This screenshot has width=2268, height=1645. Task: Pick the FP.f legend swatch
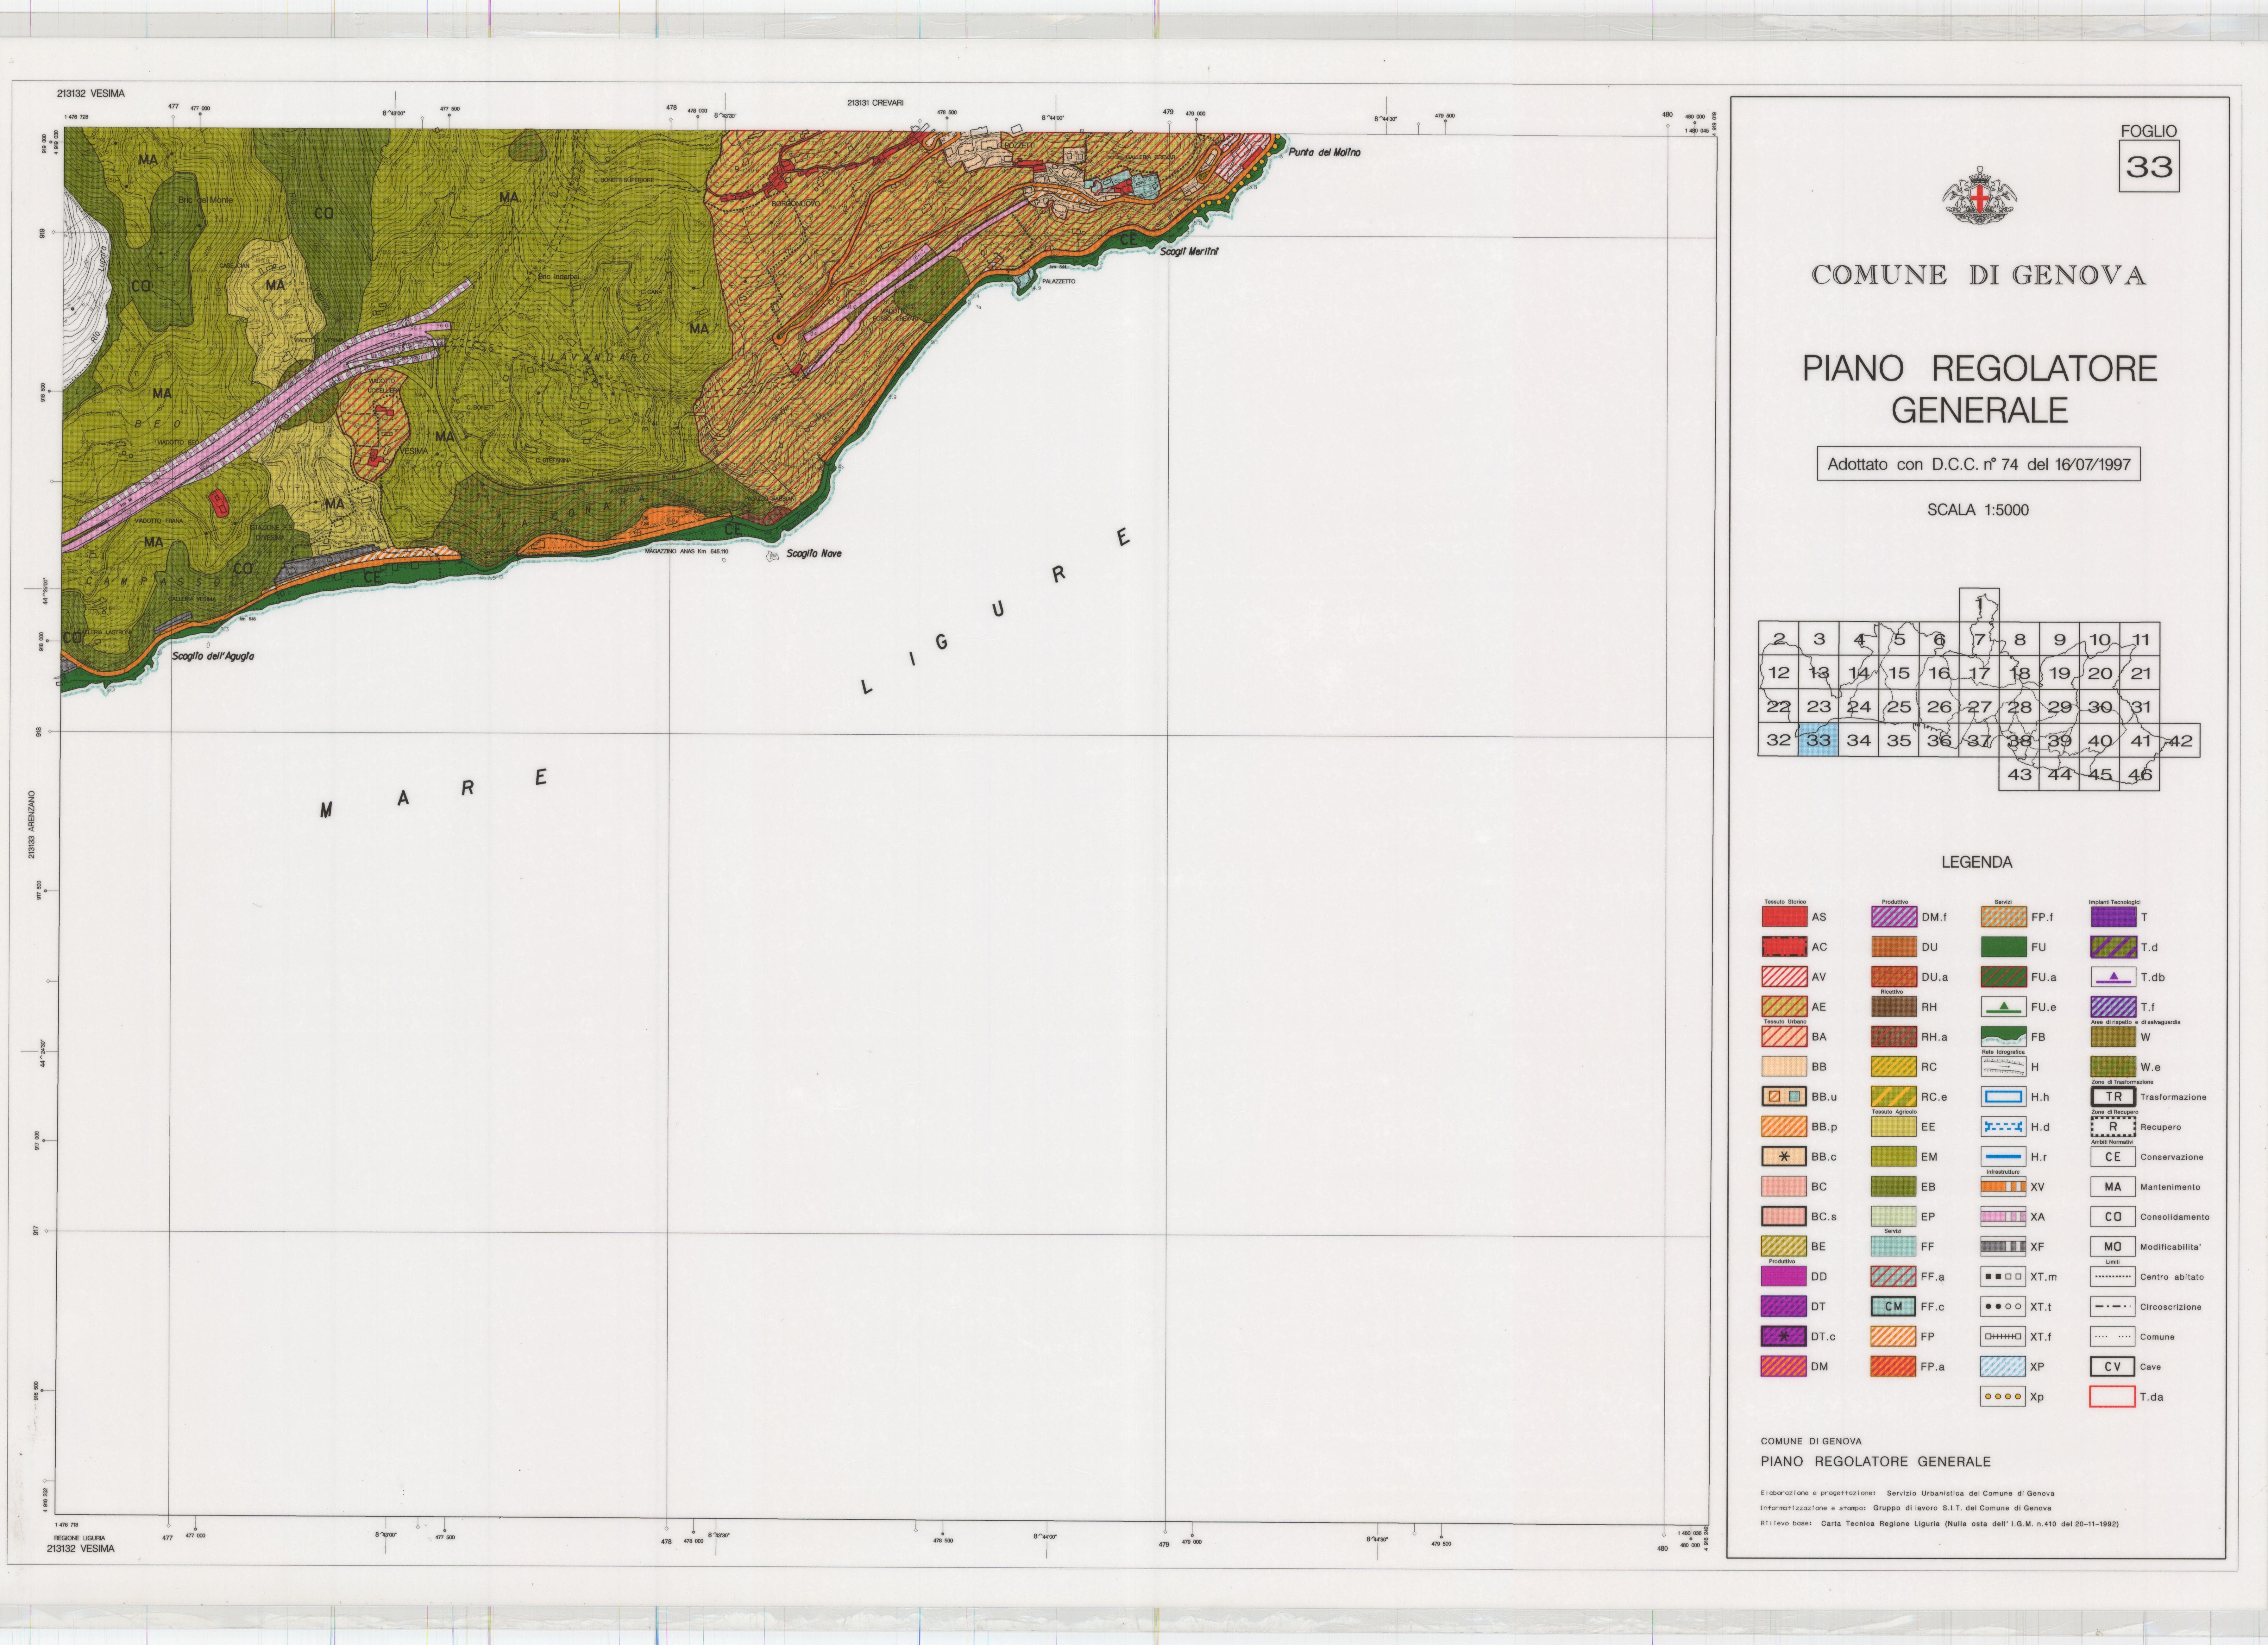point(2004,917)
